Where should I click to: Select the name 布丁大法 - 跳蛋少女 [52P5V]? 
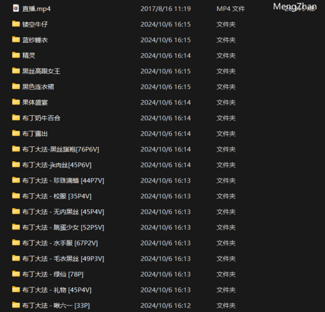pos(63,227)
